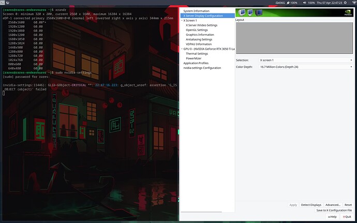Collapse the GPU 0 tree node arrow

tap(182, 49)
